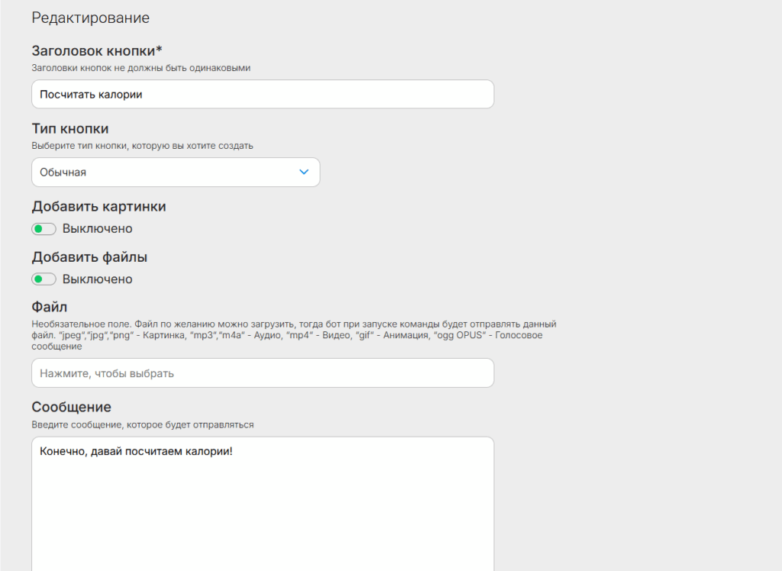Enable the "Добавить файлы" toggle switch
Image resolution: width=782 pixels, height=571 pixels.
click(44, 279)
